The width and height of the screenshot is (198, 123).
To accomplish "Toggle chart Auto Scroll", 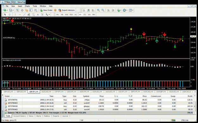I will click(108, 10).
